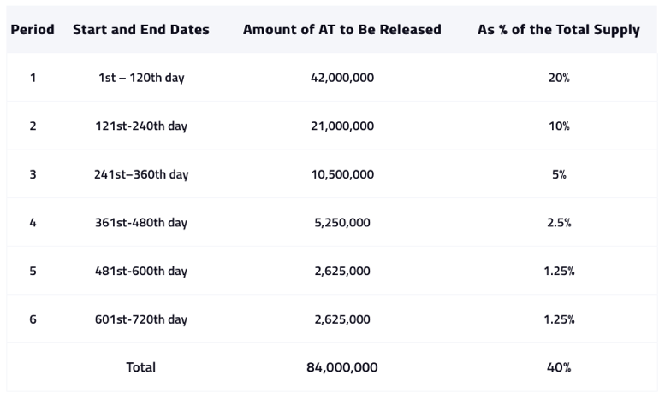Image resolution: width=665 pixels, height=398 pixels.
Task: Click the Amount of AT to Be Released header
Action: coord(341,30)
